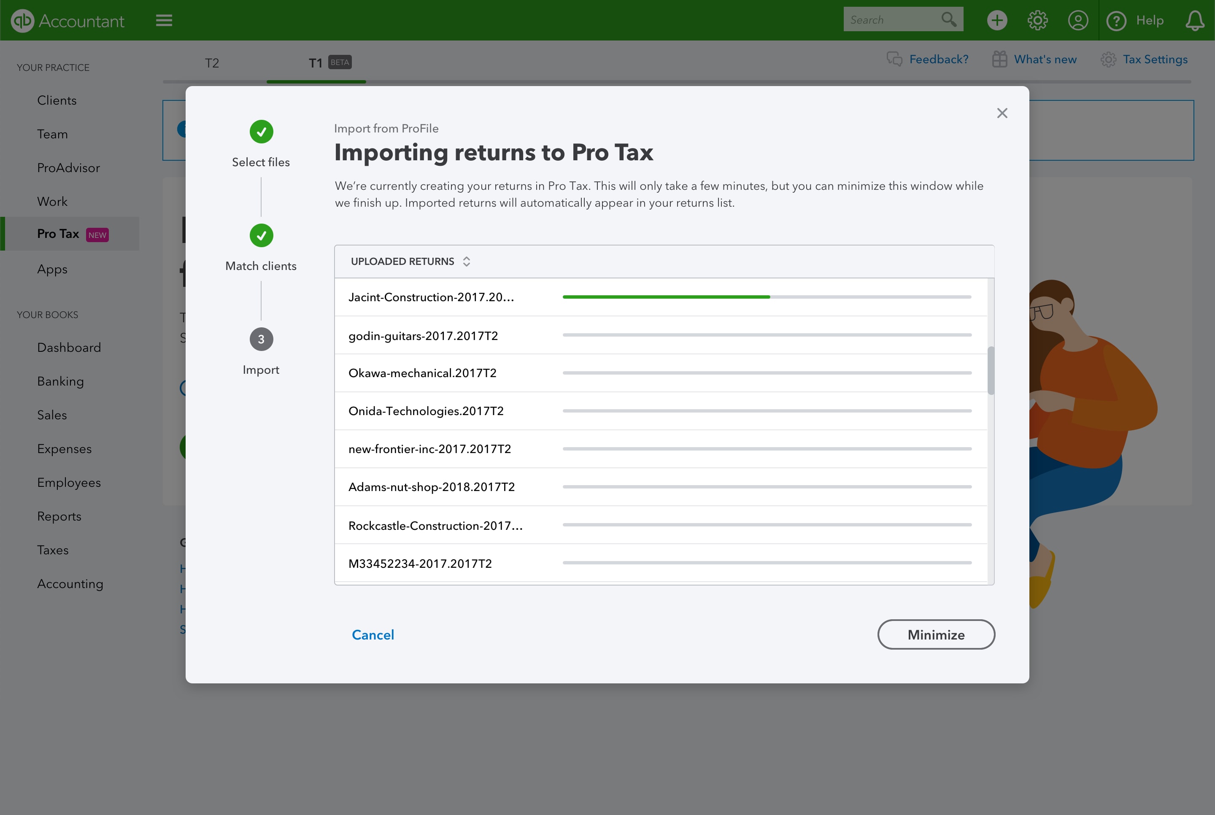
Task: Open the Feedback? link
Action: point(939,59)
